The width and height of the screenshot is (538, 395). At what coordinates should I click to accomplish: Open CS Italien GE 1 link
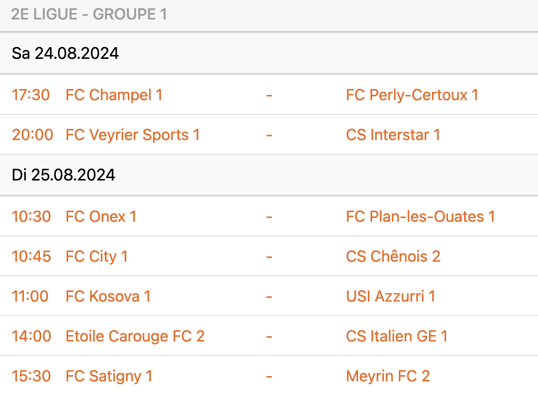click(396, 336)
